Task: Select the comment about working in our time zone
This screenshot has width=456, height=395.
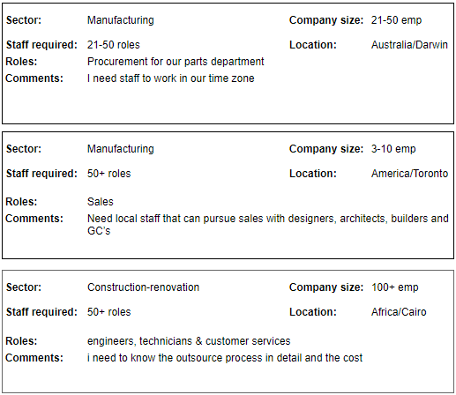Action: click(170, 78)
